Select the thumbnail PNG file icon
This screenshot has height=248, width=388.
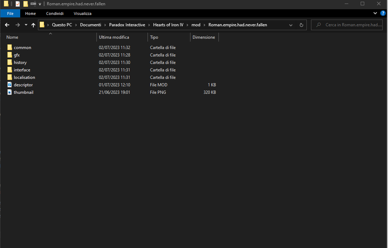(x=10, y=92)
